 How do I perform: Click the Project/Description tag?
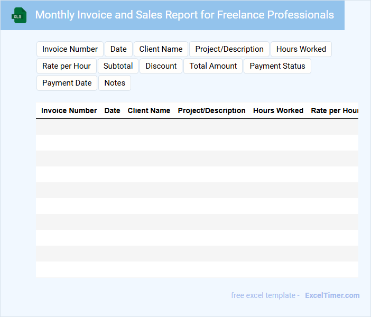click(x=229, y=49)
